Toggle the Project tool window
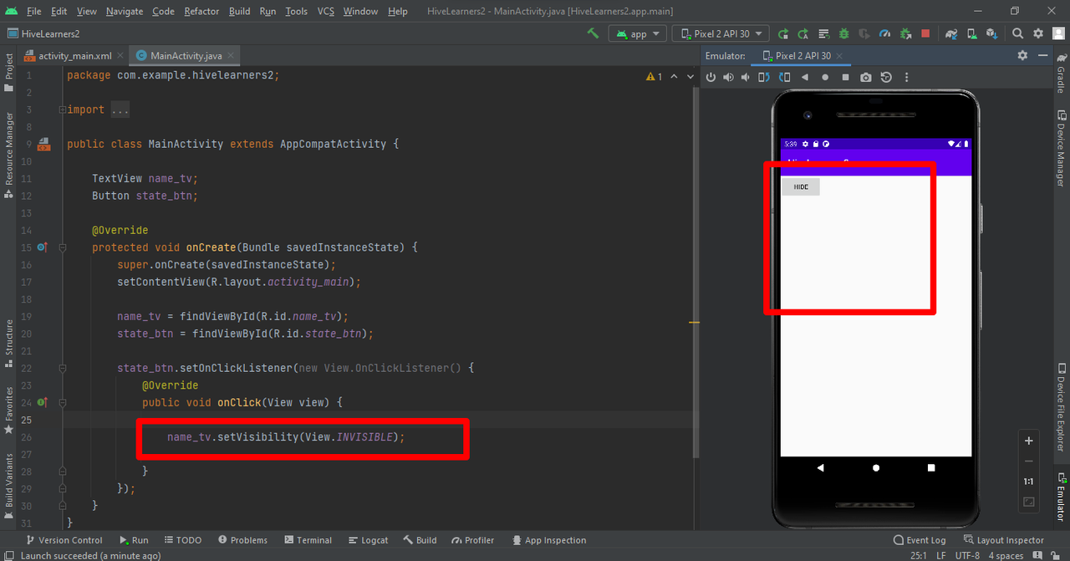Viewport: 1070px width, 561px height. (9, 72)
